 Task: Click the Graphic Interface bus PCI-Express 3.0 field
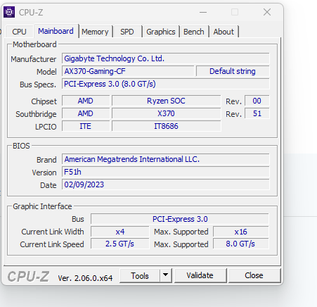pyautogui.click(x=180, y=219)
